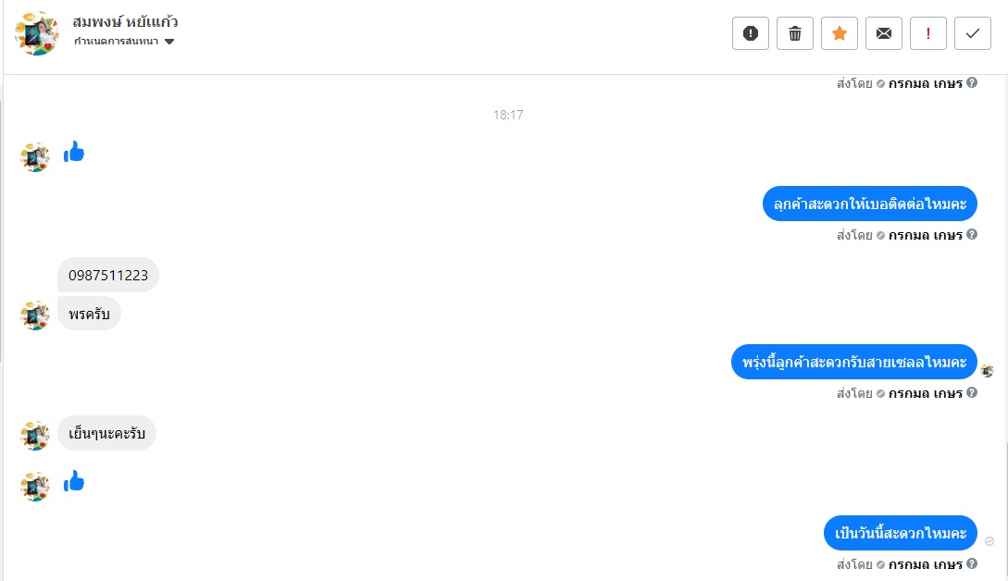Screen dimensions: 1008x581
Task: Click help icon beside top กรกมล เกษร label
Action: pos(972,82)
